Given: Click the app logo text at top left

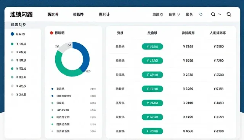Looking at the screenshot, I should tap(21, 14).
